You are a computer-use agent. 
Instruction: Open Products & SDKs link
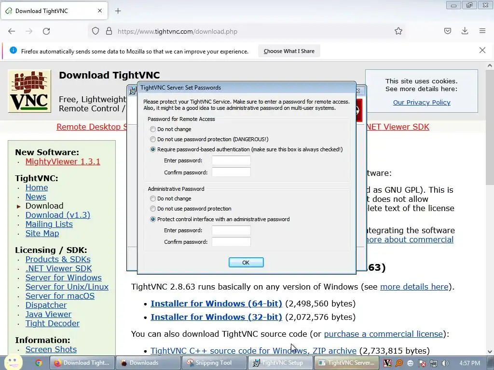point(58,259)
